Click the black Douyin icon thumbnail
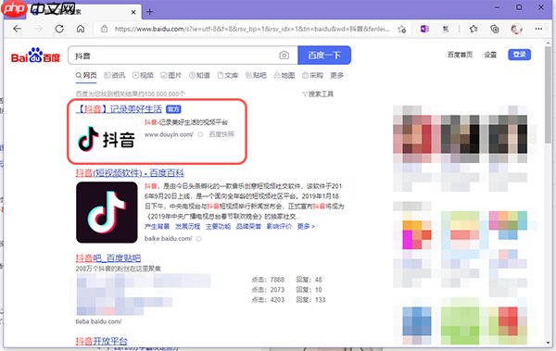556x351 pixels. click(107, 212)
